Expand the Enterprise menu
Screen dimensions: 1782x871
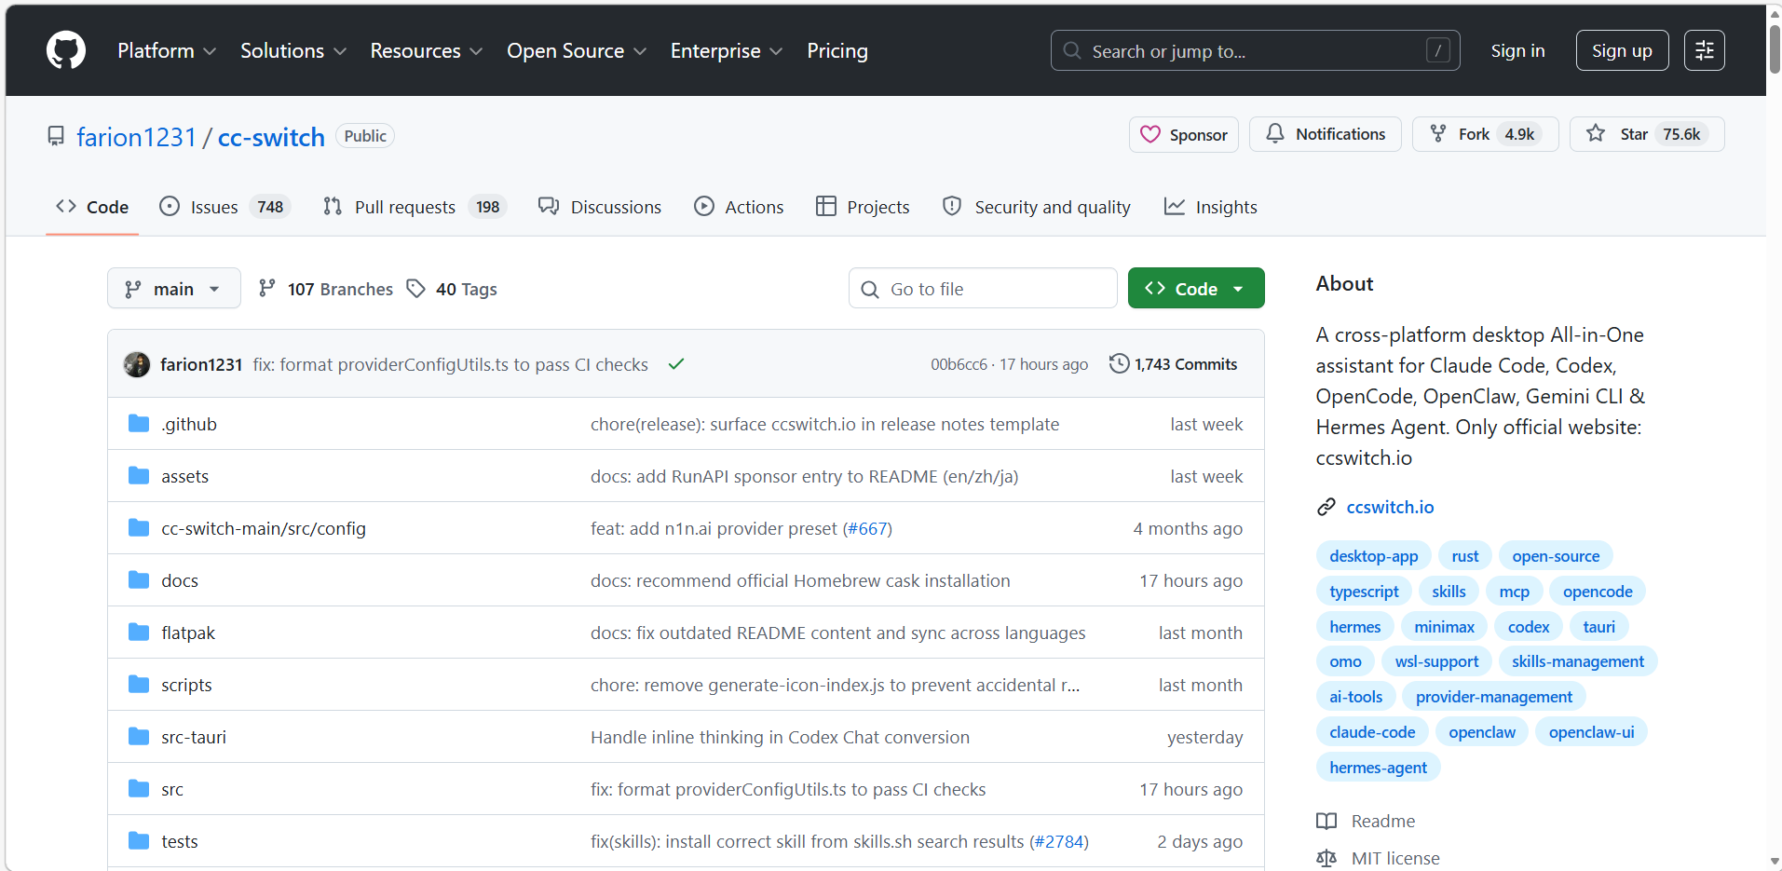click(x=727, y=50)
